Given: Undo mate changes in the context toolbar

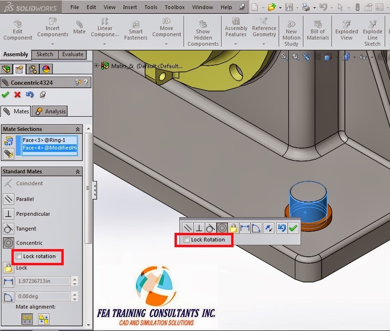Looking at the screenshot, I should [283, 228].
